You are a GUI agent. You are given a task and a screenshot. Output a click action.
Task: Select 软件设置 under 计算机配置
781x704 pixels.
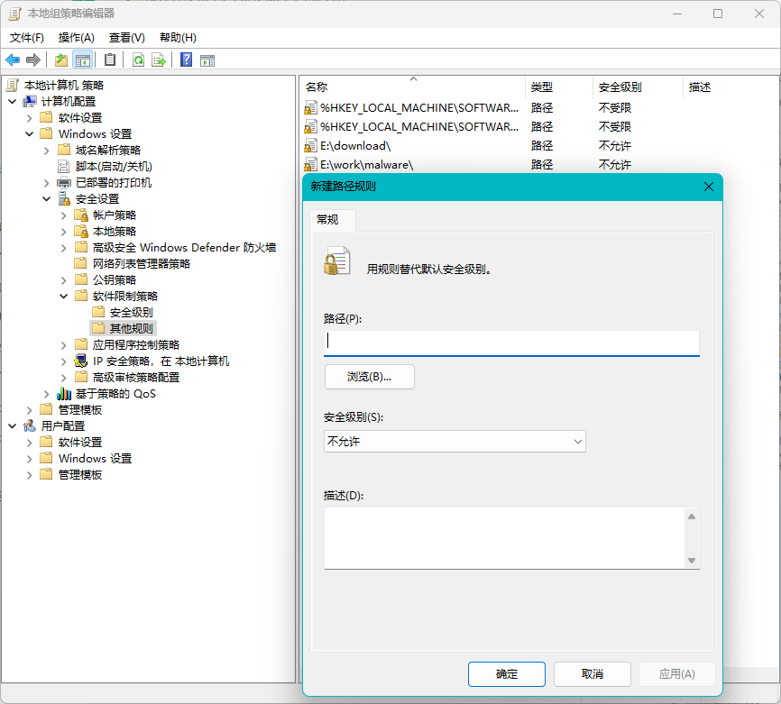(79, 117)
